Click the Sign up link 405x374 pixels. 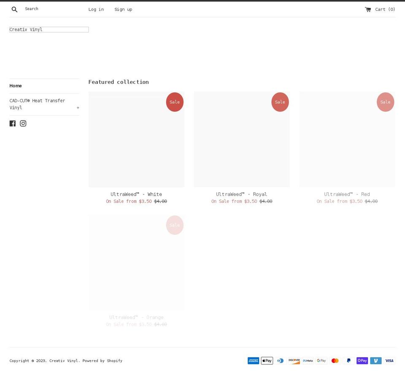[x=123, y=9]
